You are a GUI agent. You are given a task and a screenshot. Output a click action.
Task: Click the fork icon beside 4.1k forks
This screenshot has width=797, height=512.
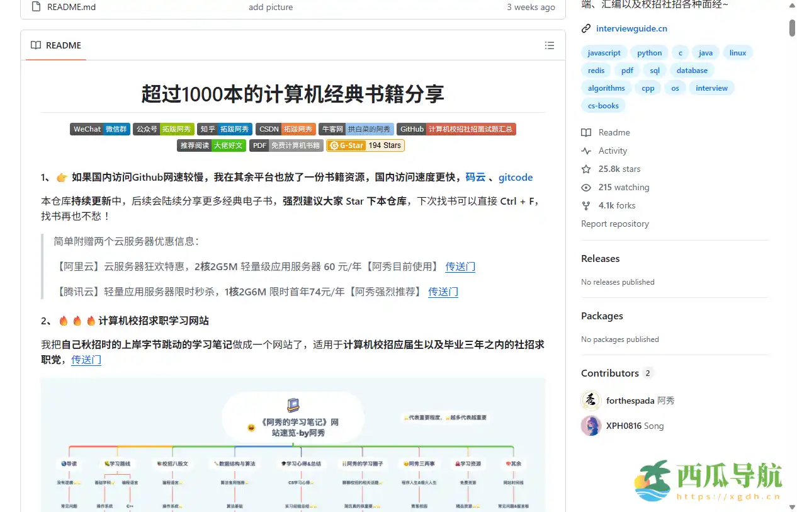pos(587,205)
